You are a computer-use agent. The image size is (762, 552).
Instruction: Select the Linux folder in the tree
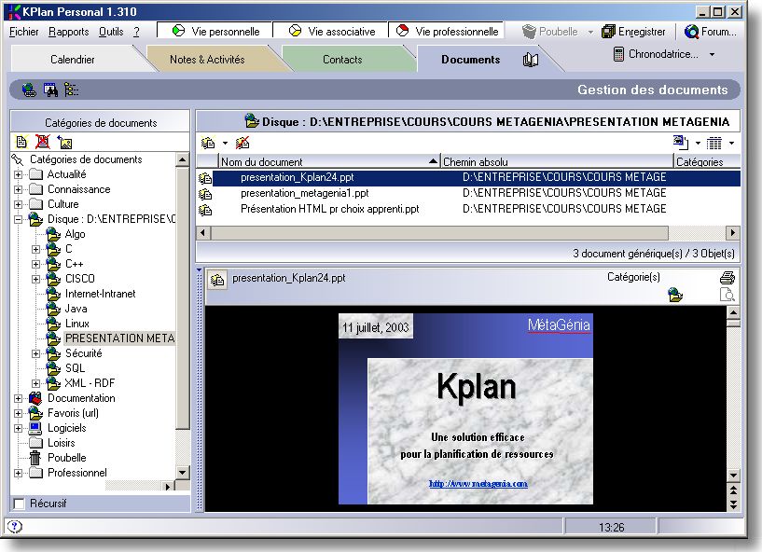(x=77, y=324)
